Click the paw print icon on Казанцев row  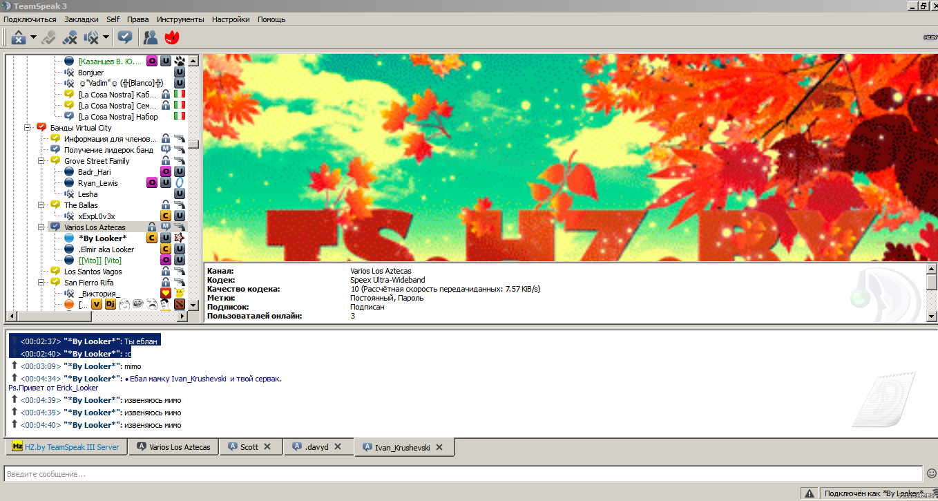click(180, 62)
